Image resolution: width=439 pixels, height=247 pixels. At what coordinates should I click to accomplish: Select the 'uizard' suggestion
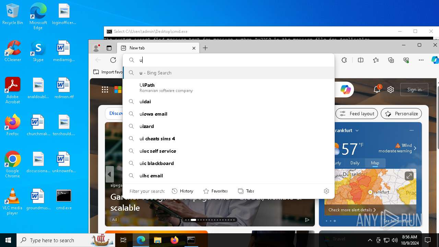[x=228, y=126]
